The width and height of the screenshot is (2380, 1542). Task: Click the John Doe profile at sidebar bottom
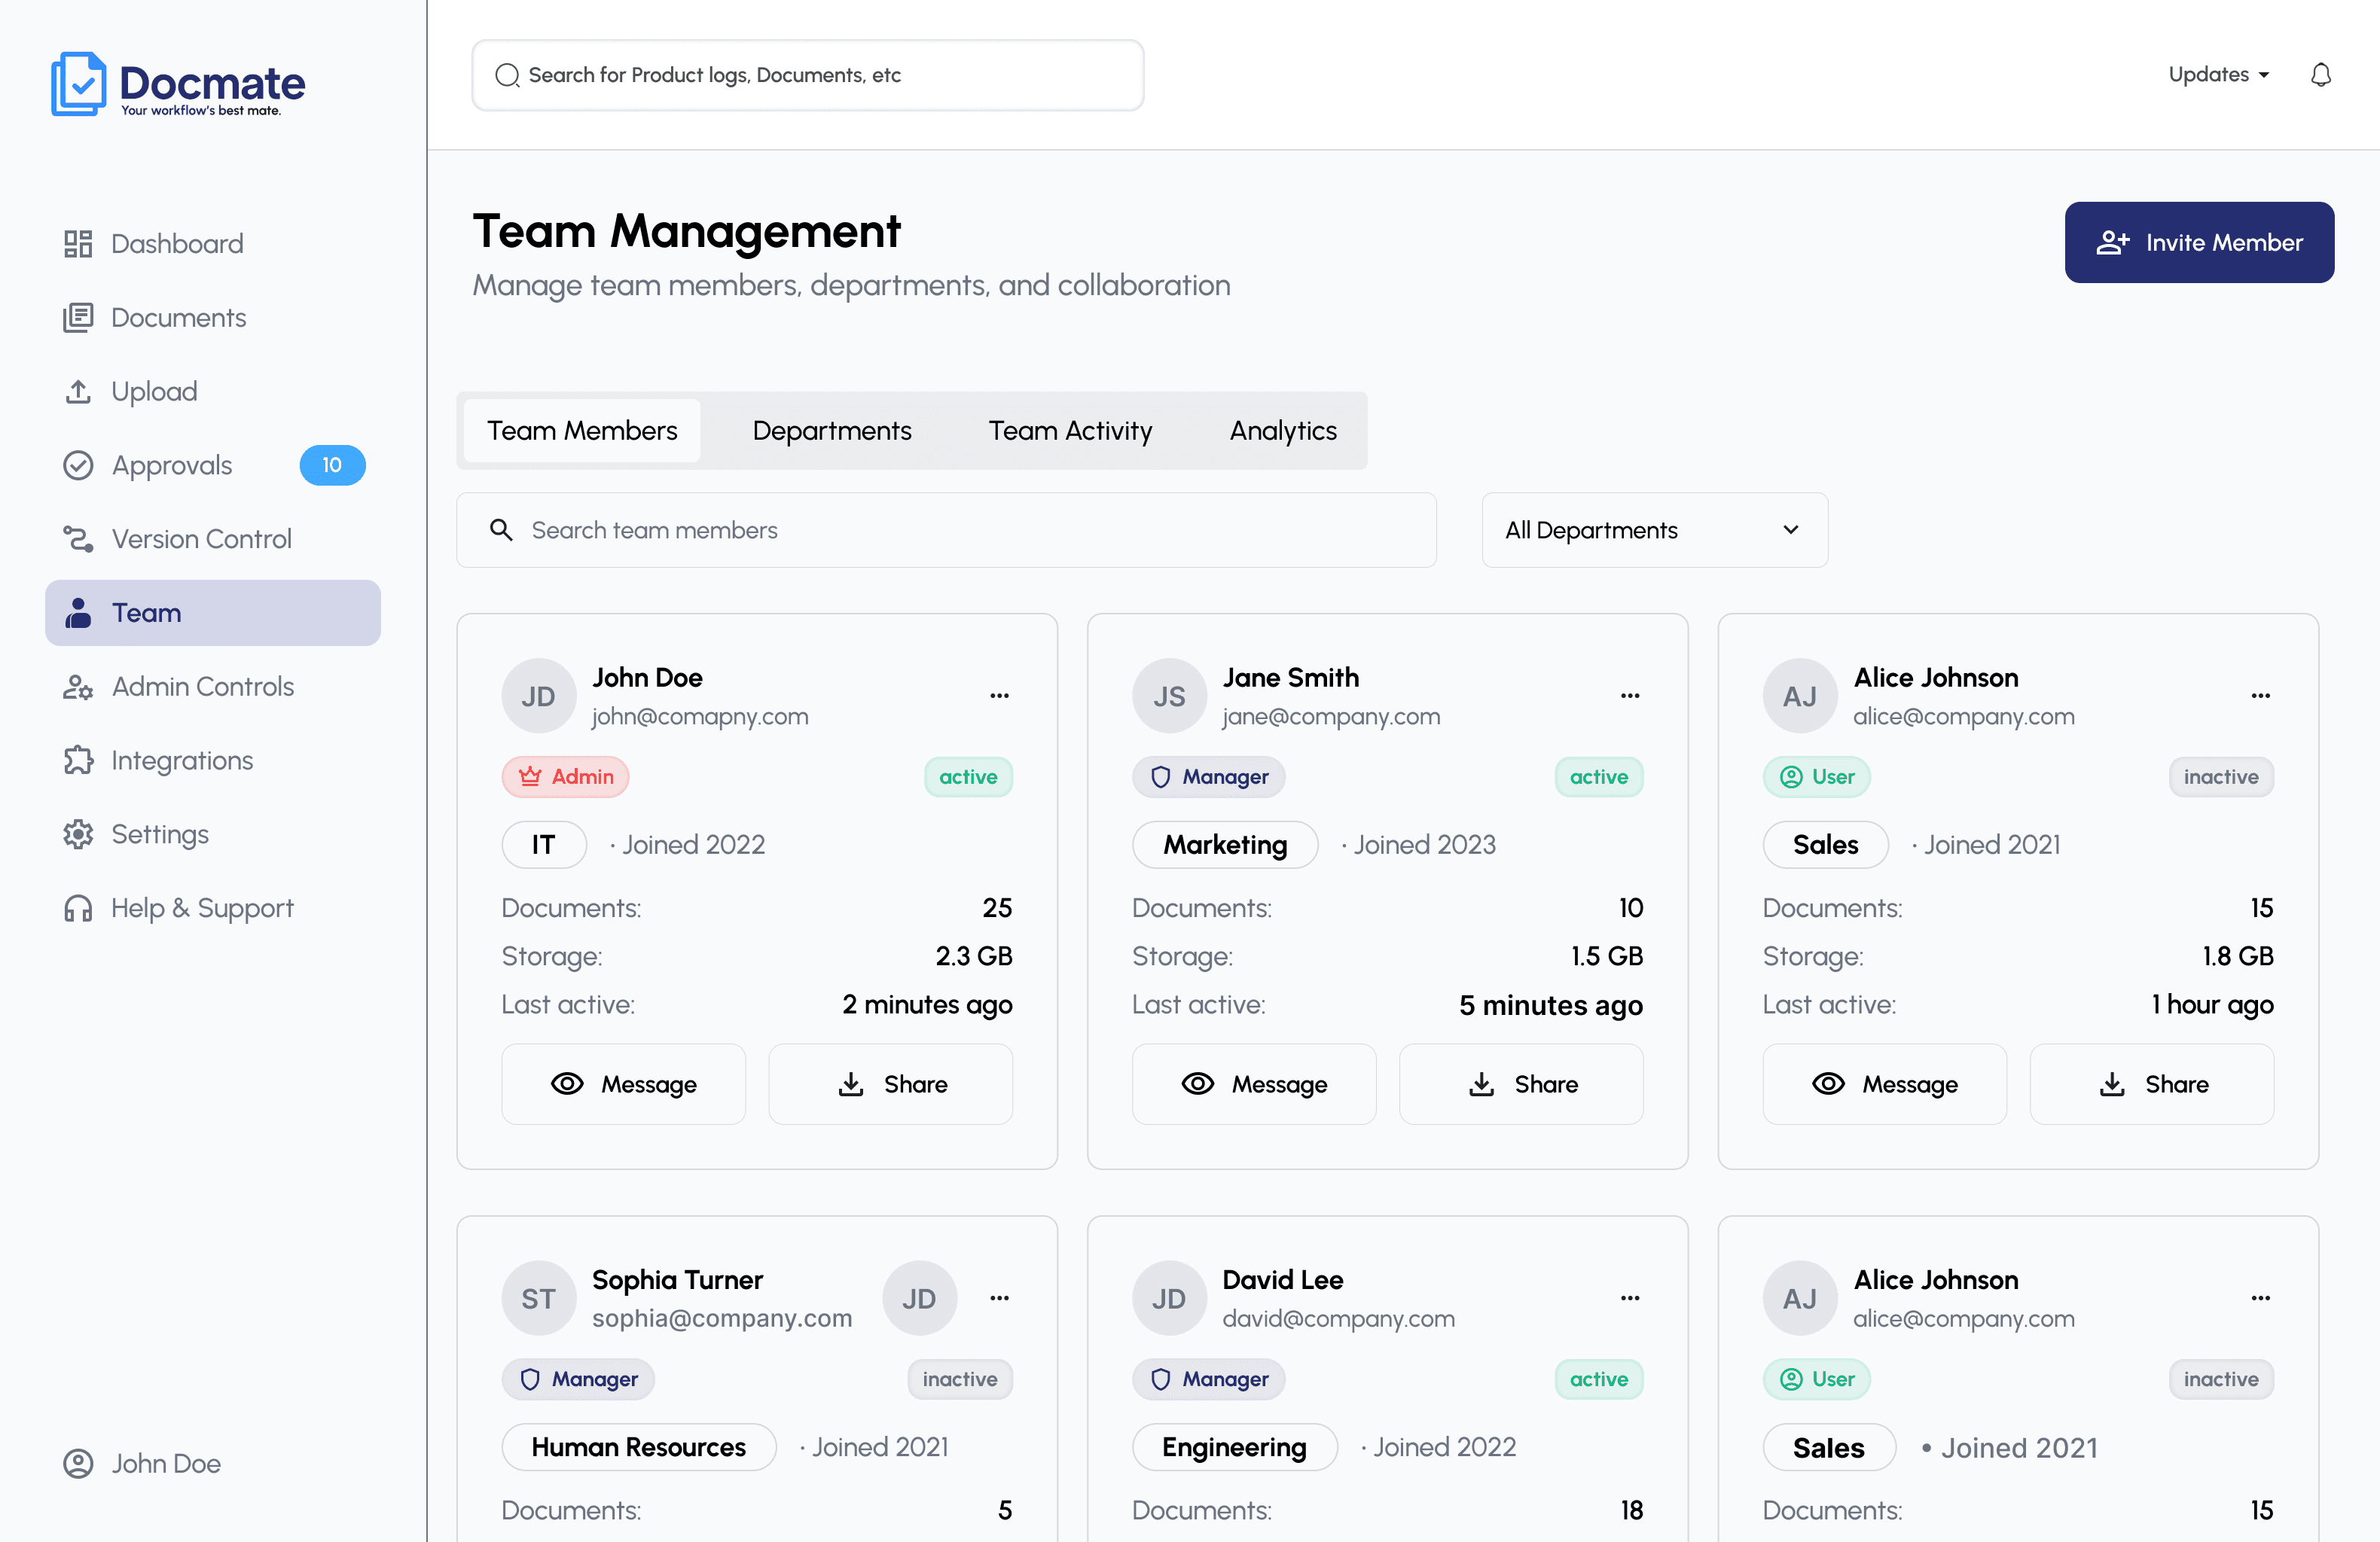click(x=142, y=1463)
